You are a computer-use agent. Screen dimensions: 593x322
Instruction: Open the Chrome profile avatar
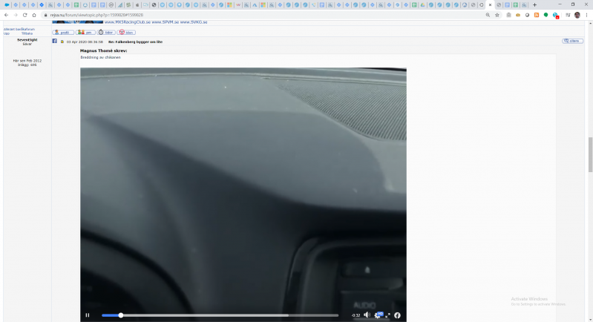[x=577, y=15]
